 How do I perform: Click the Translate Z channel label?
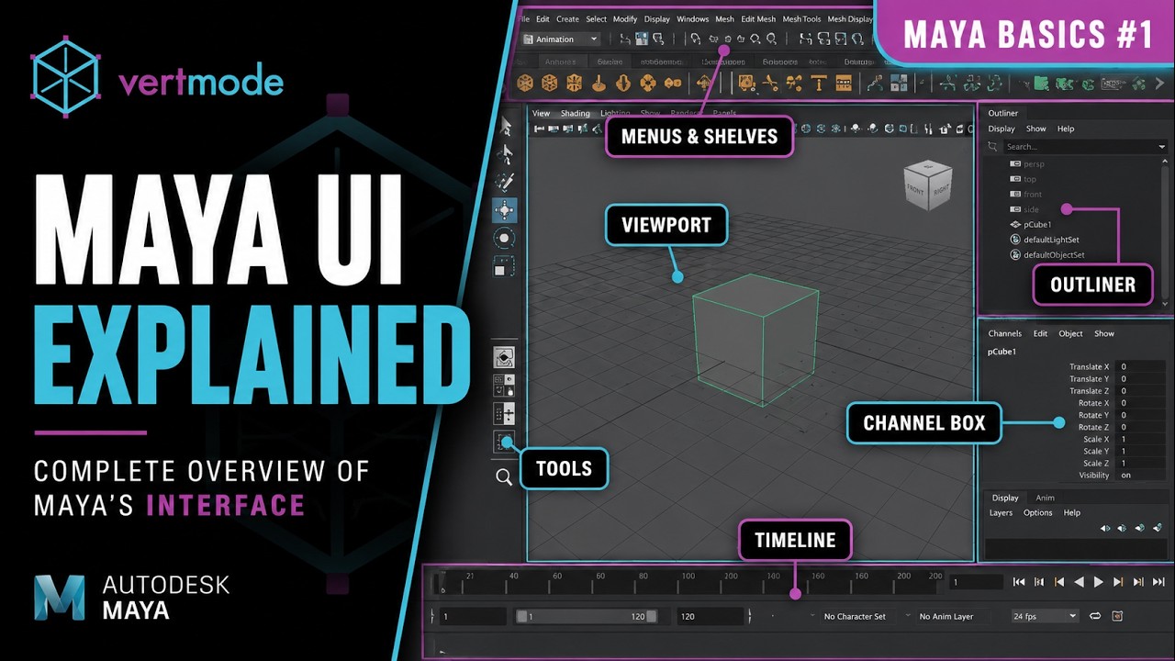(1090, 391)
